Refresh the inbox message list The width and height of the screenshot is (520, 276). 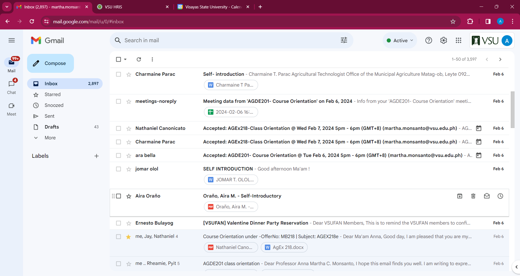tap(139, 59)
